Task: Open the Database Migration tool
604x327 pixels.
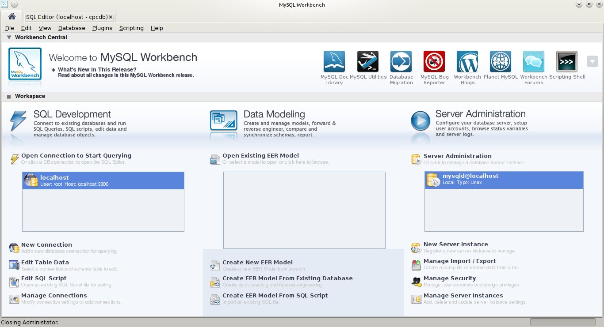Action: pos(401,61)
